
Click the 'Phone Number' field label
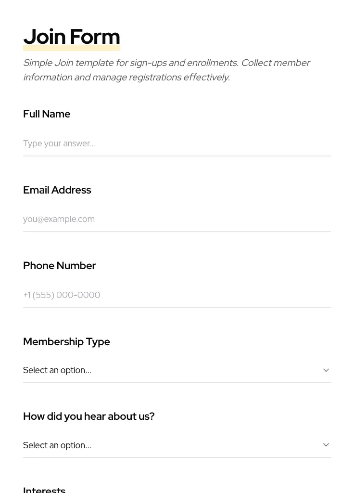point(59,266)
